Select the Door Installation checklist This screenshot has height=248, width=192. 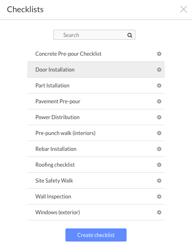pos(96,70)
